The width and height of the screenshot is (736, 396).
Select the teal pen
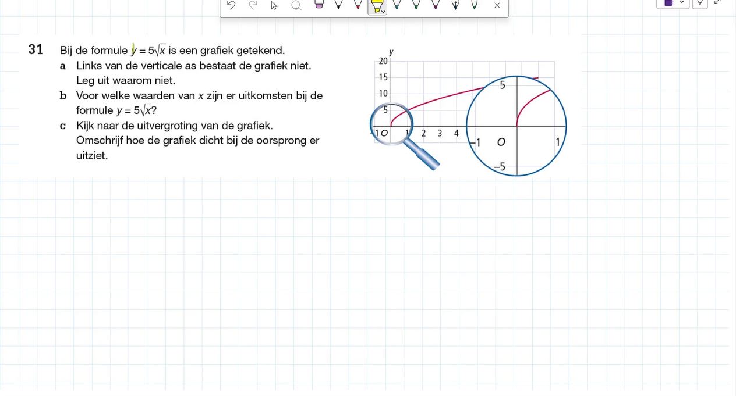tap(397, 5)
